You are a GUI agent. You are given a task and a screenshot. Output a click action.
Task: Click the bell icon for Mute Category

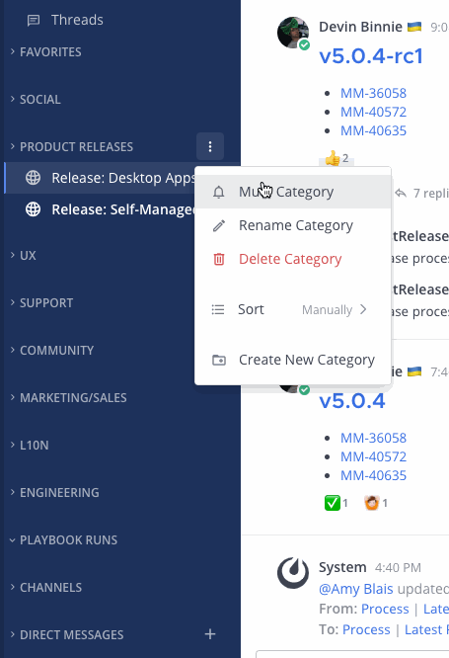pos(218,193)
